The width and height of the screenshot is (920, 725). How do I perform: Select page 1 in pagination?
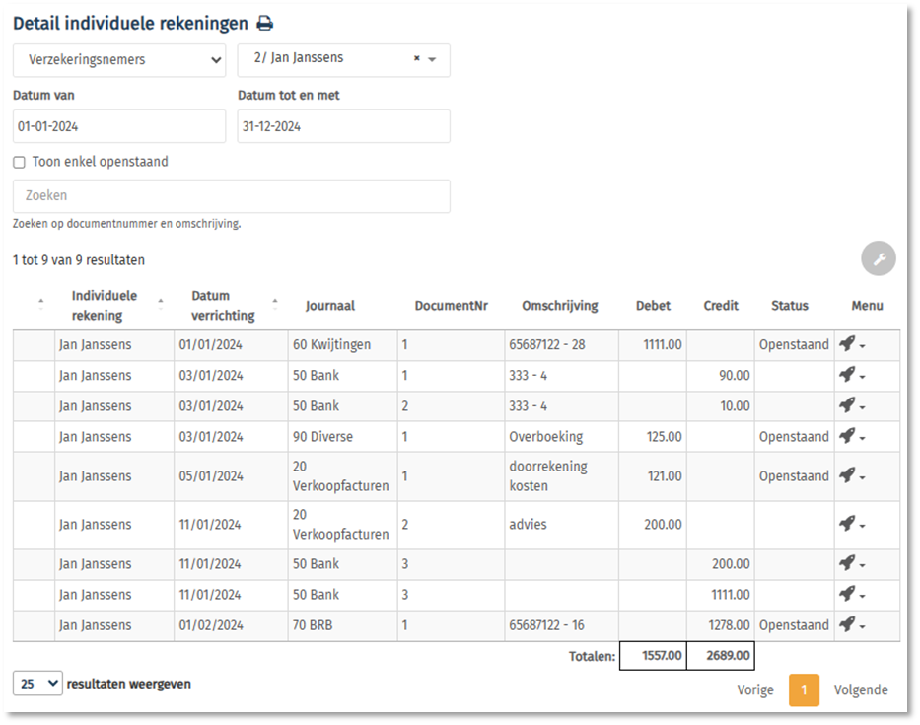(x=804, y=689)
